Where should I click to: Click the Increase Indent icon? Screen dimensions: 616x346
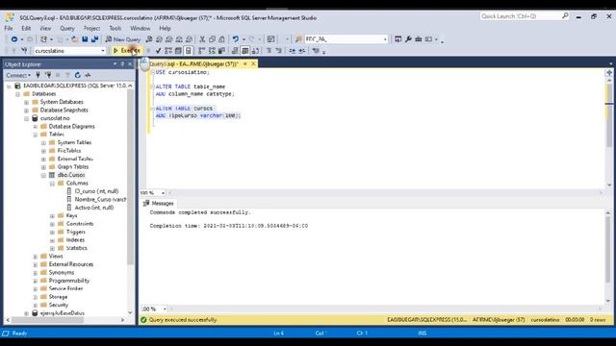pyautogui.click(x=301, y=51)
